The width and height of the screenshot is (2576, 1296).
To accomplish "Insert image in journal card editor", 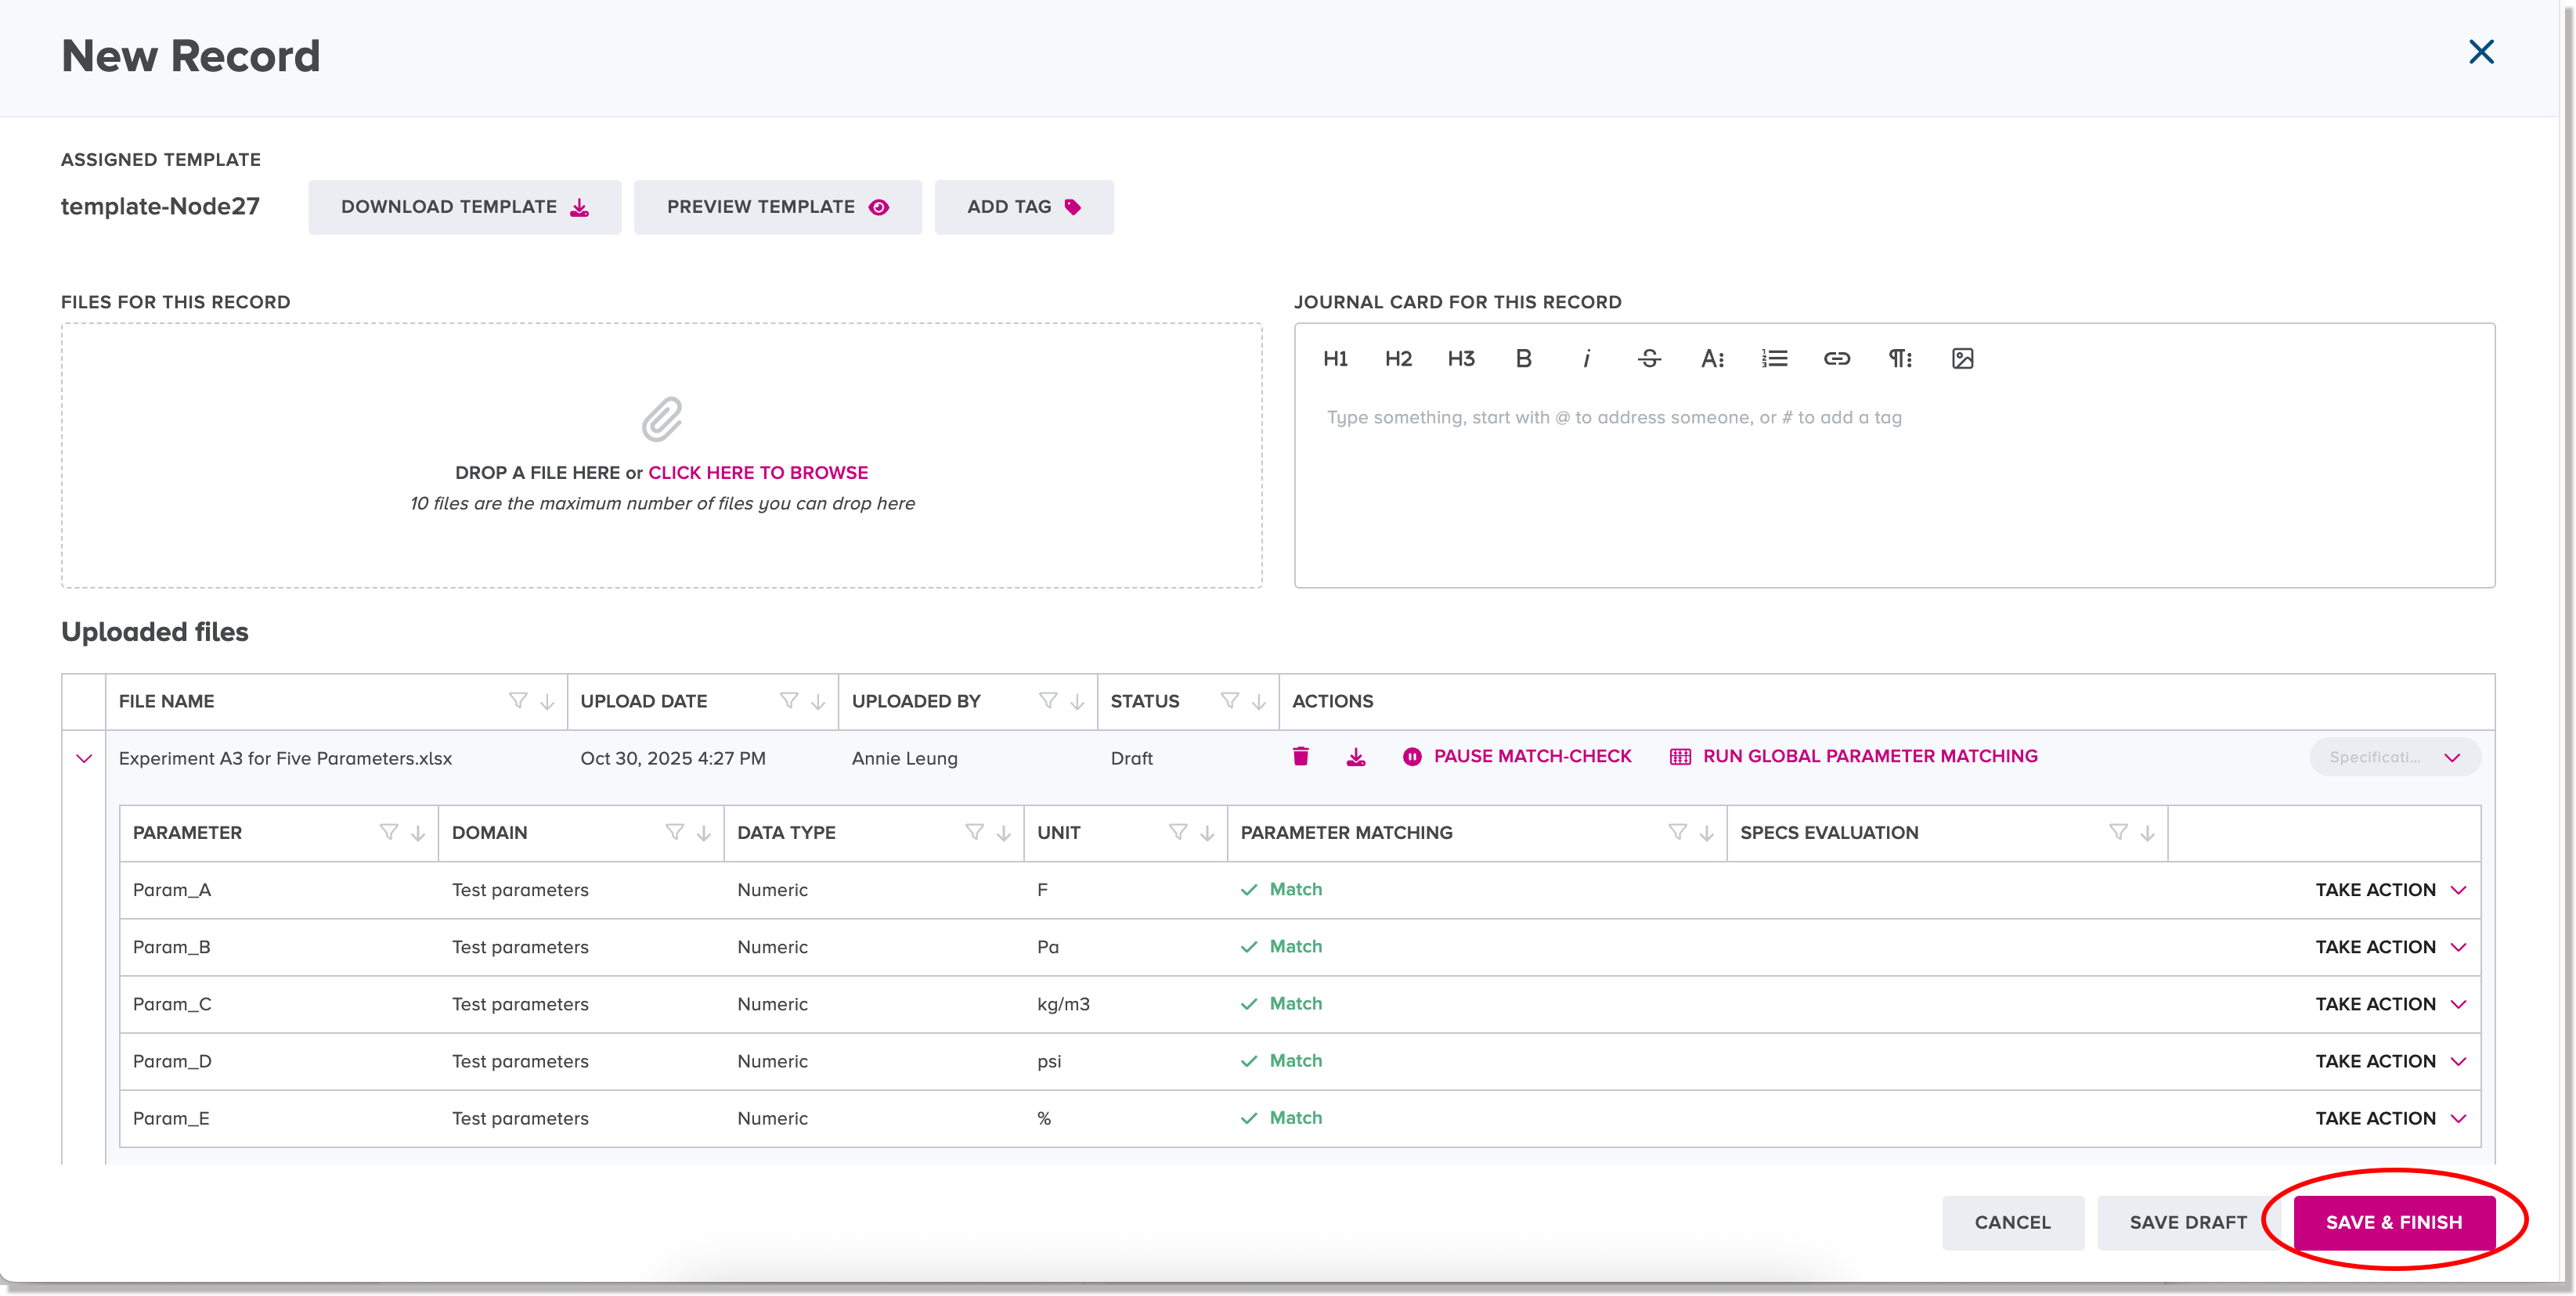I will point(1962,358).
